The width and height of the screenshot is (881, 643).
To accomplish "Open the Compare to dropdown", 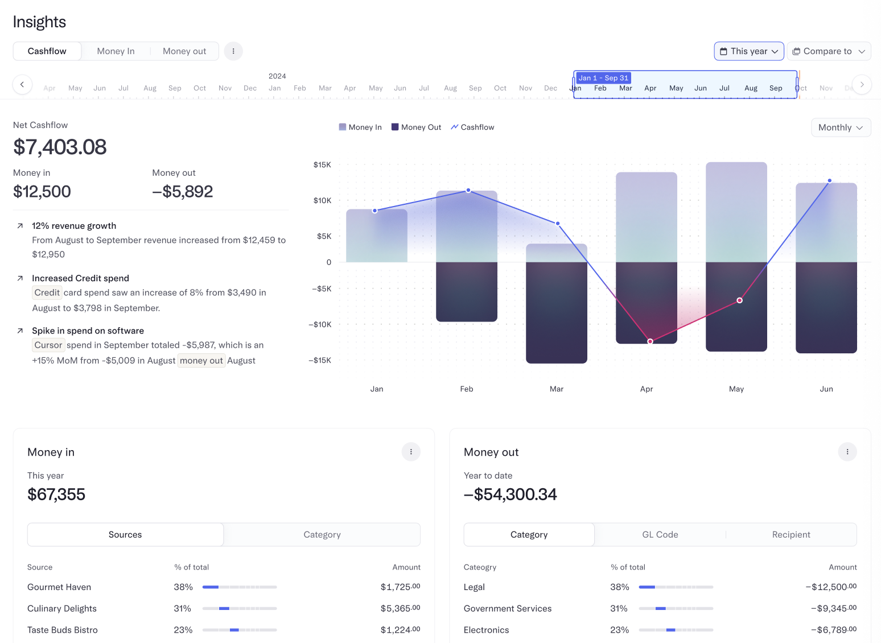I will click(x=829, y=51).
